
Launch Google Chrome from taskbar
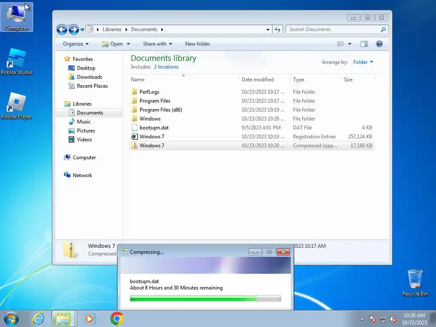click(117, 318)
